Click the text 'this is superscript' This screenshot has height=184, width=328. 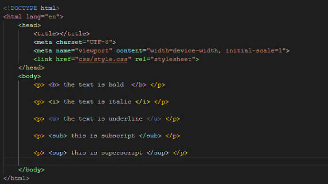click(x=107, y=153)
